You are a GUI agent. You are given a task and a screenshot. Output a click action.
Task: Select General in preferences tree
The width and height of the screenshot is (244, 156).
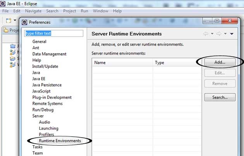click(x=40, y=42)
